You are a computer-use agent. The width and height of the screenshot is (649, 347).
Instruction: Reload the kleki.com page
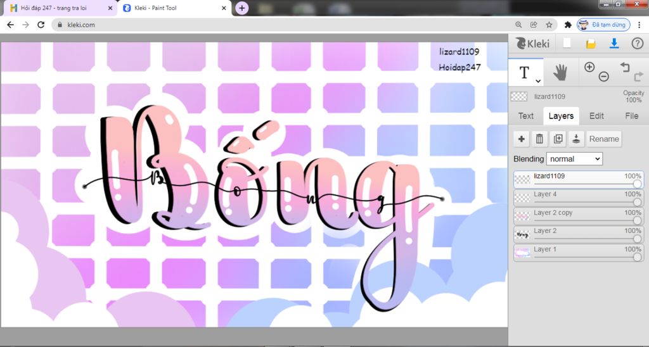click(x=41, y=25)
